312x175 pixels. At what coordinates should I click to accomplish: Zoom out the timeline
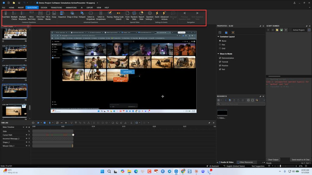pyautogui.click(x=62, y=123)
